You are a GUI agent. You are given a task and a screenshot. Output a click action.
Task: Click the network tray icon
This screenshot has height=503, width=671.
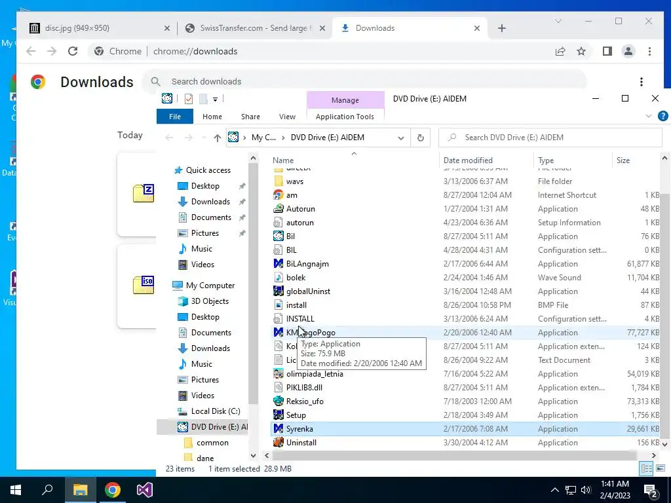[x=571, y=490]
